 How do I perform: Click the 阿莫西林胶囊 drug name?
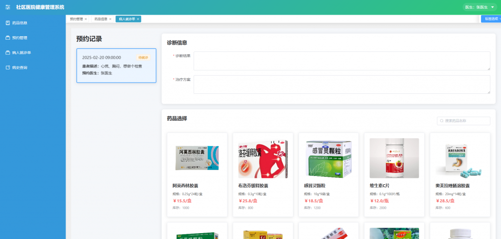tap(185, 186)
